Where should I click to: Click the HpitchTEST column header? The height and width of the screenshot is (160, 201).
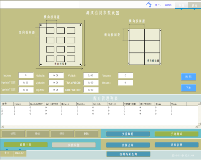(37, 104)
